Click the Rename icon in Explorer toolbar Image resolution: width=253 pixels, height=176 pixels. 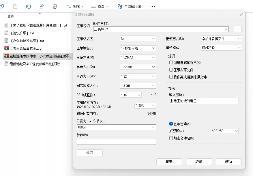(x=28, y=6)
